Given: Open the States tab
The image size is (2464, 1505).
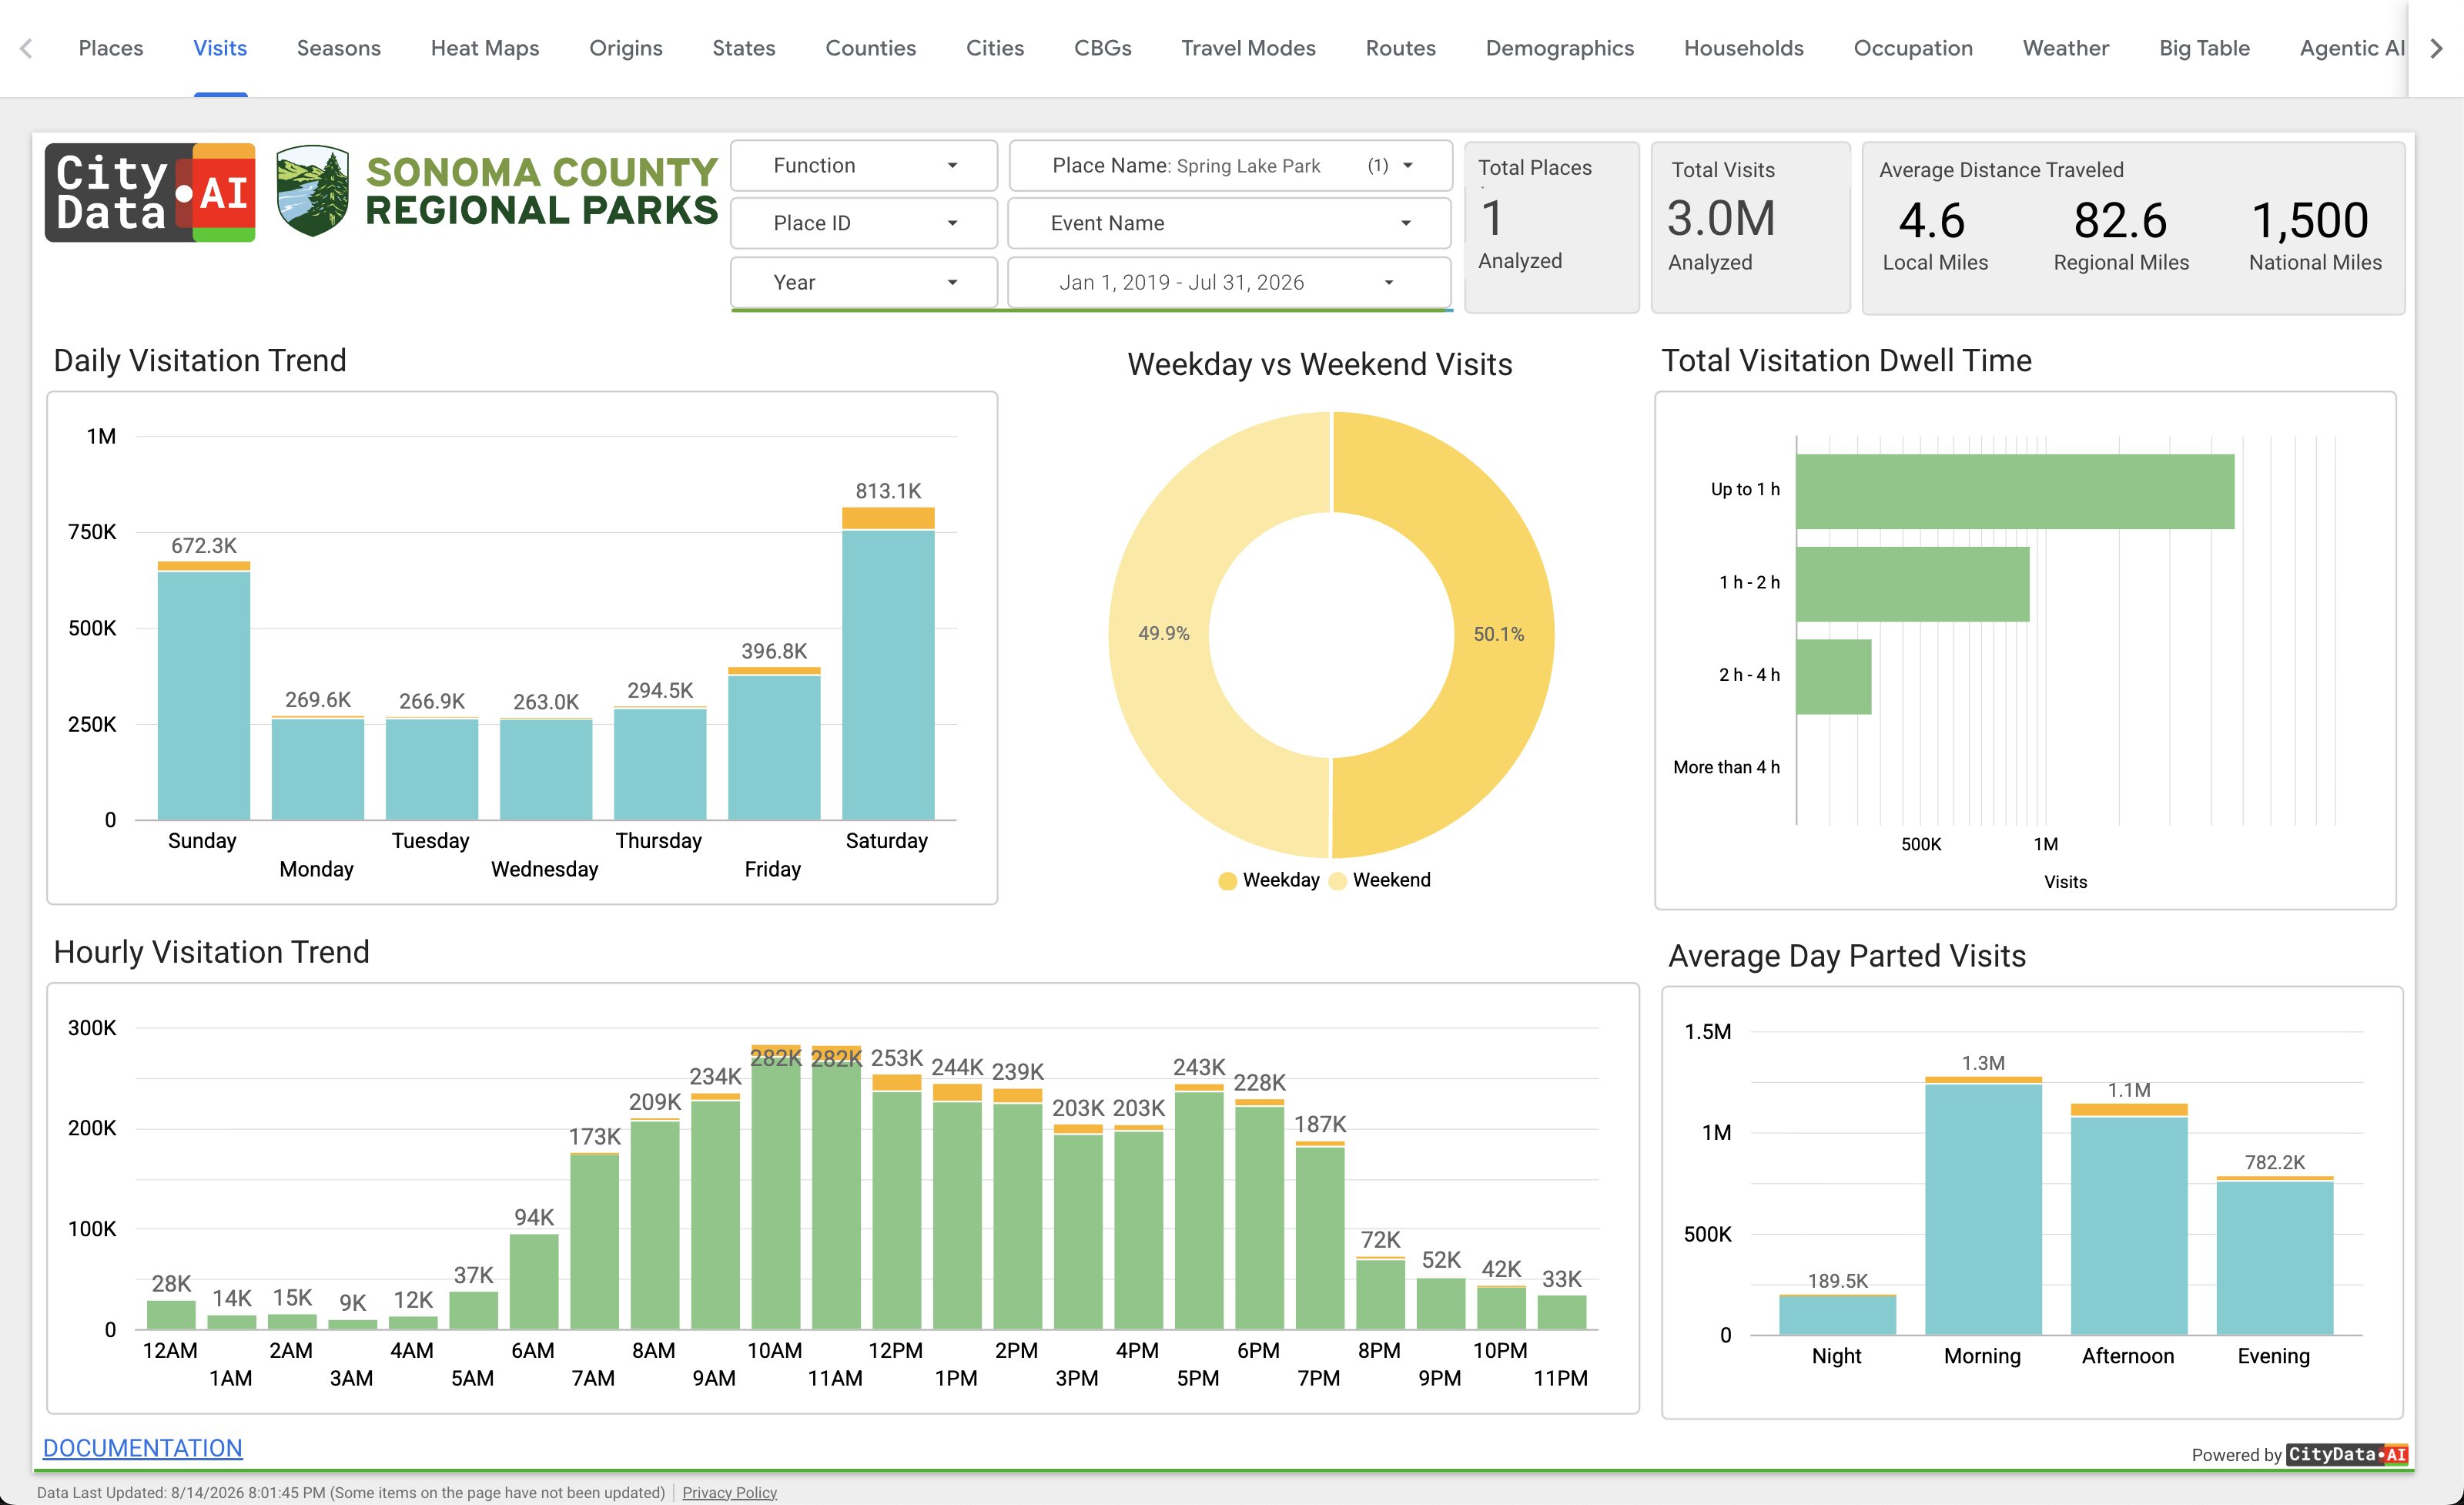Looking at the screenshot, I should click(x=744, y=48).
